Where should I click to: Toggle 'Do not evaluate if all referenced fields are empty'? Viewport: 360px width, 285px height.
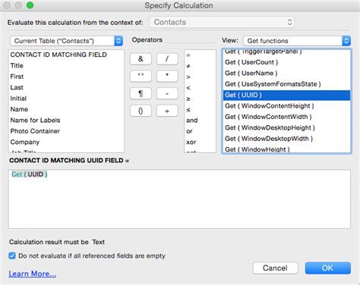coord(12,255)
